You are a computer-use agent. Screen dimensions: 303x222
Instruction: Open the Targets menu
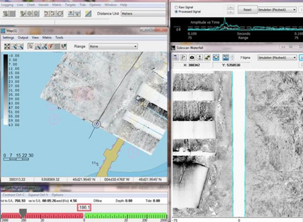tap(70, 5)
